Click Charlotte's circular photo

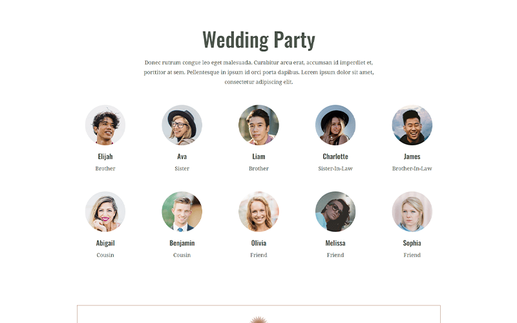335,125
